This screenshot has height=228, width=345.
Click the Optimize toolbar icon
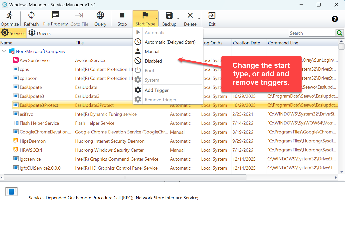(x=10, y=15)
